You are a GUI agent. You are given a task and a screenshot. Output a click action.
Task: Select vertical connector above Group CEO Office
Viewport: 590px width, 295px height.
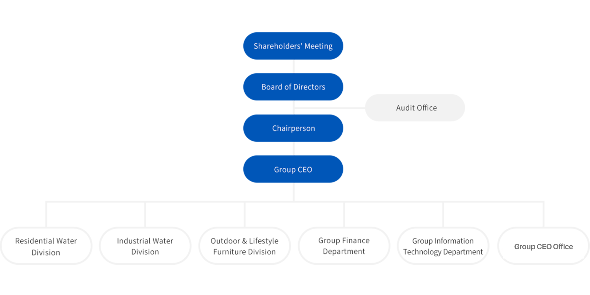pyautogui.click(x=543, y=214)
